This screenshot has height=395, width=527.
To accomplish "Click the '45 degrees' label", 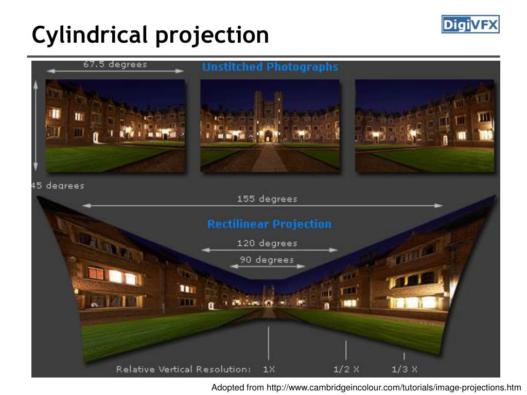I will (x=58, y=185).
